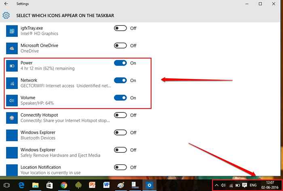Click the "4 hr 12 min (62%) remaining" text
283x191 pixels.
(47, 69)
